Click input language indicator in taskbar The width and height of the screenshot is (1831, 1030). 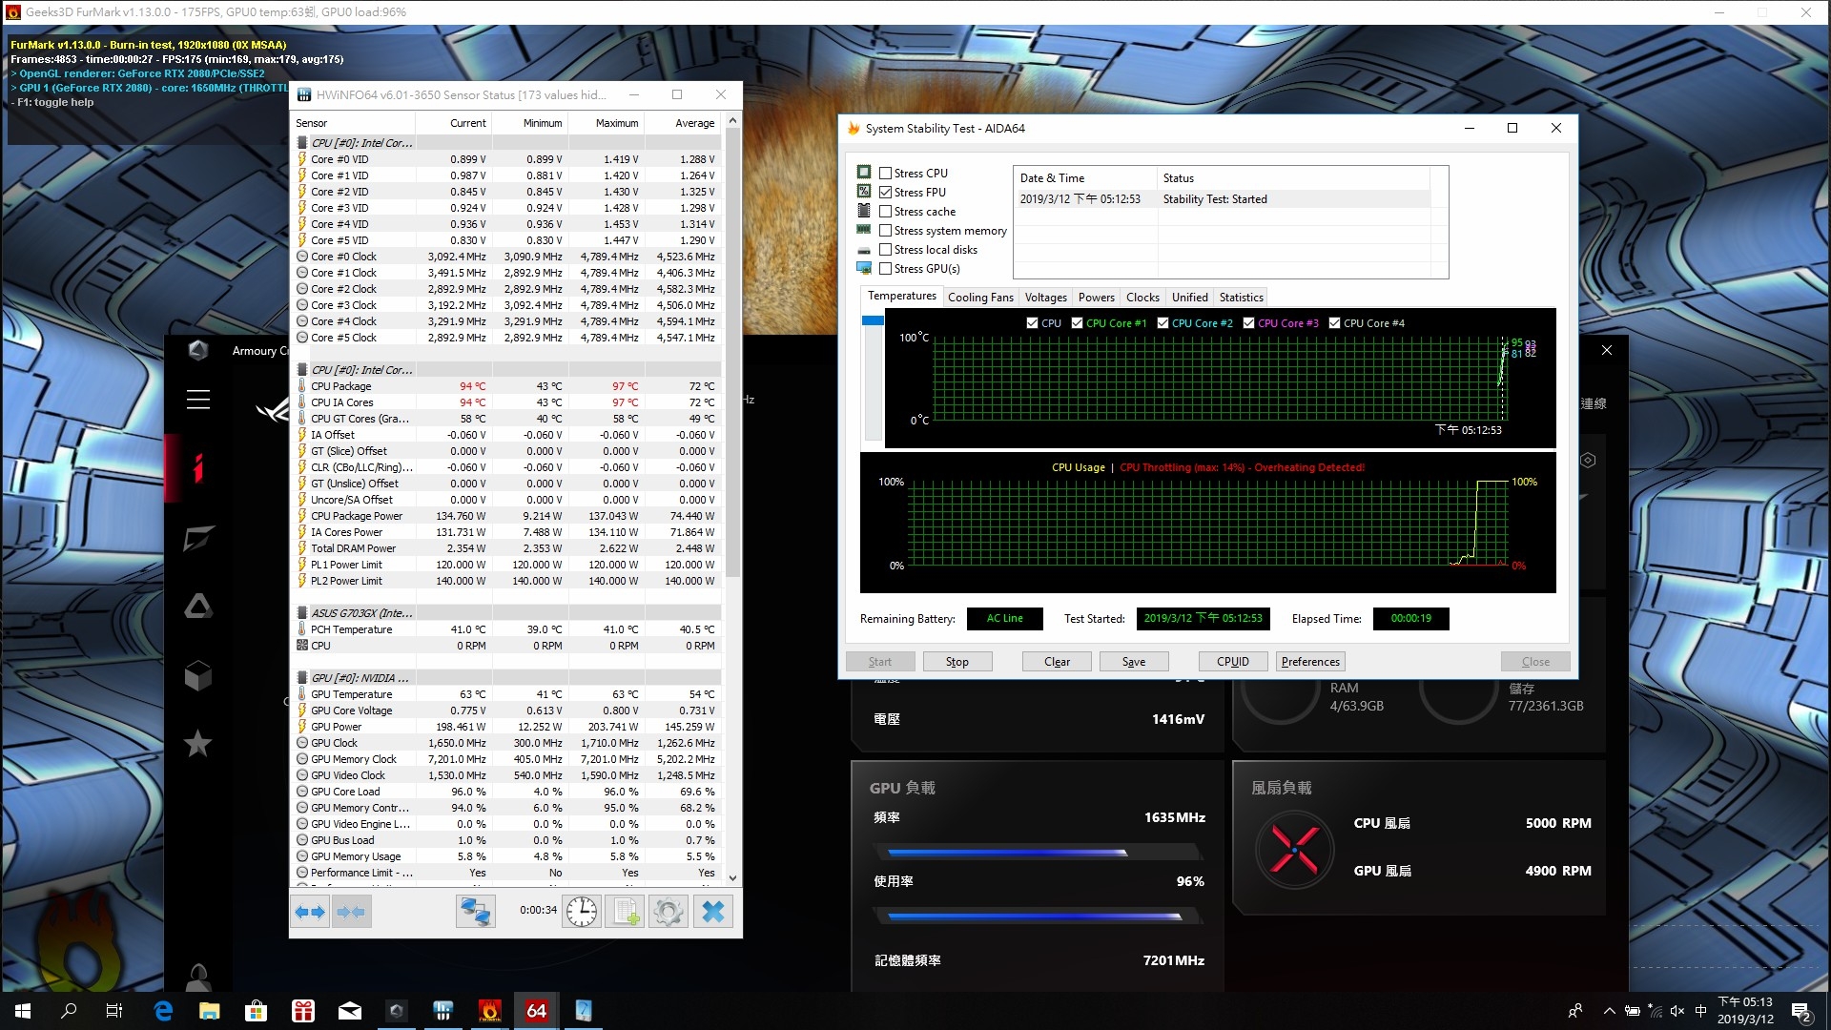pos(1700,1011)
